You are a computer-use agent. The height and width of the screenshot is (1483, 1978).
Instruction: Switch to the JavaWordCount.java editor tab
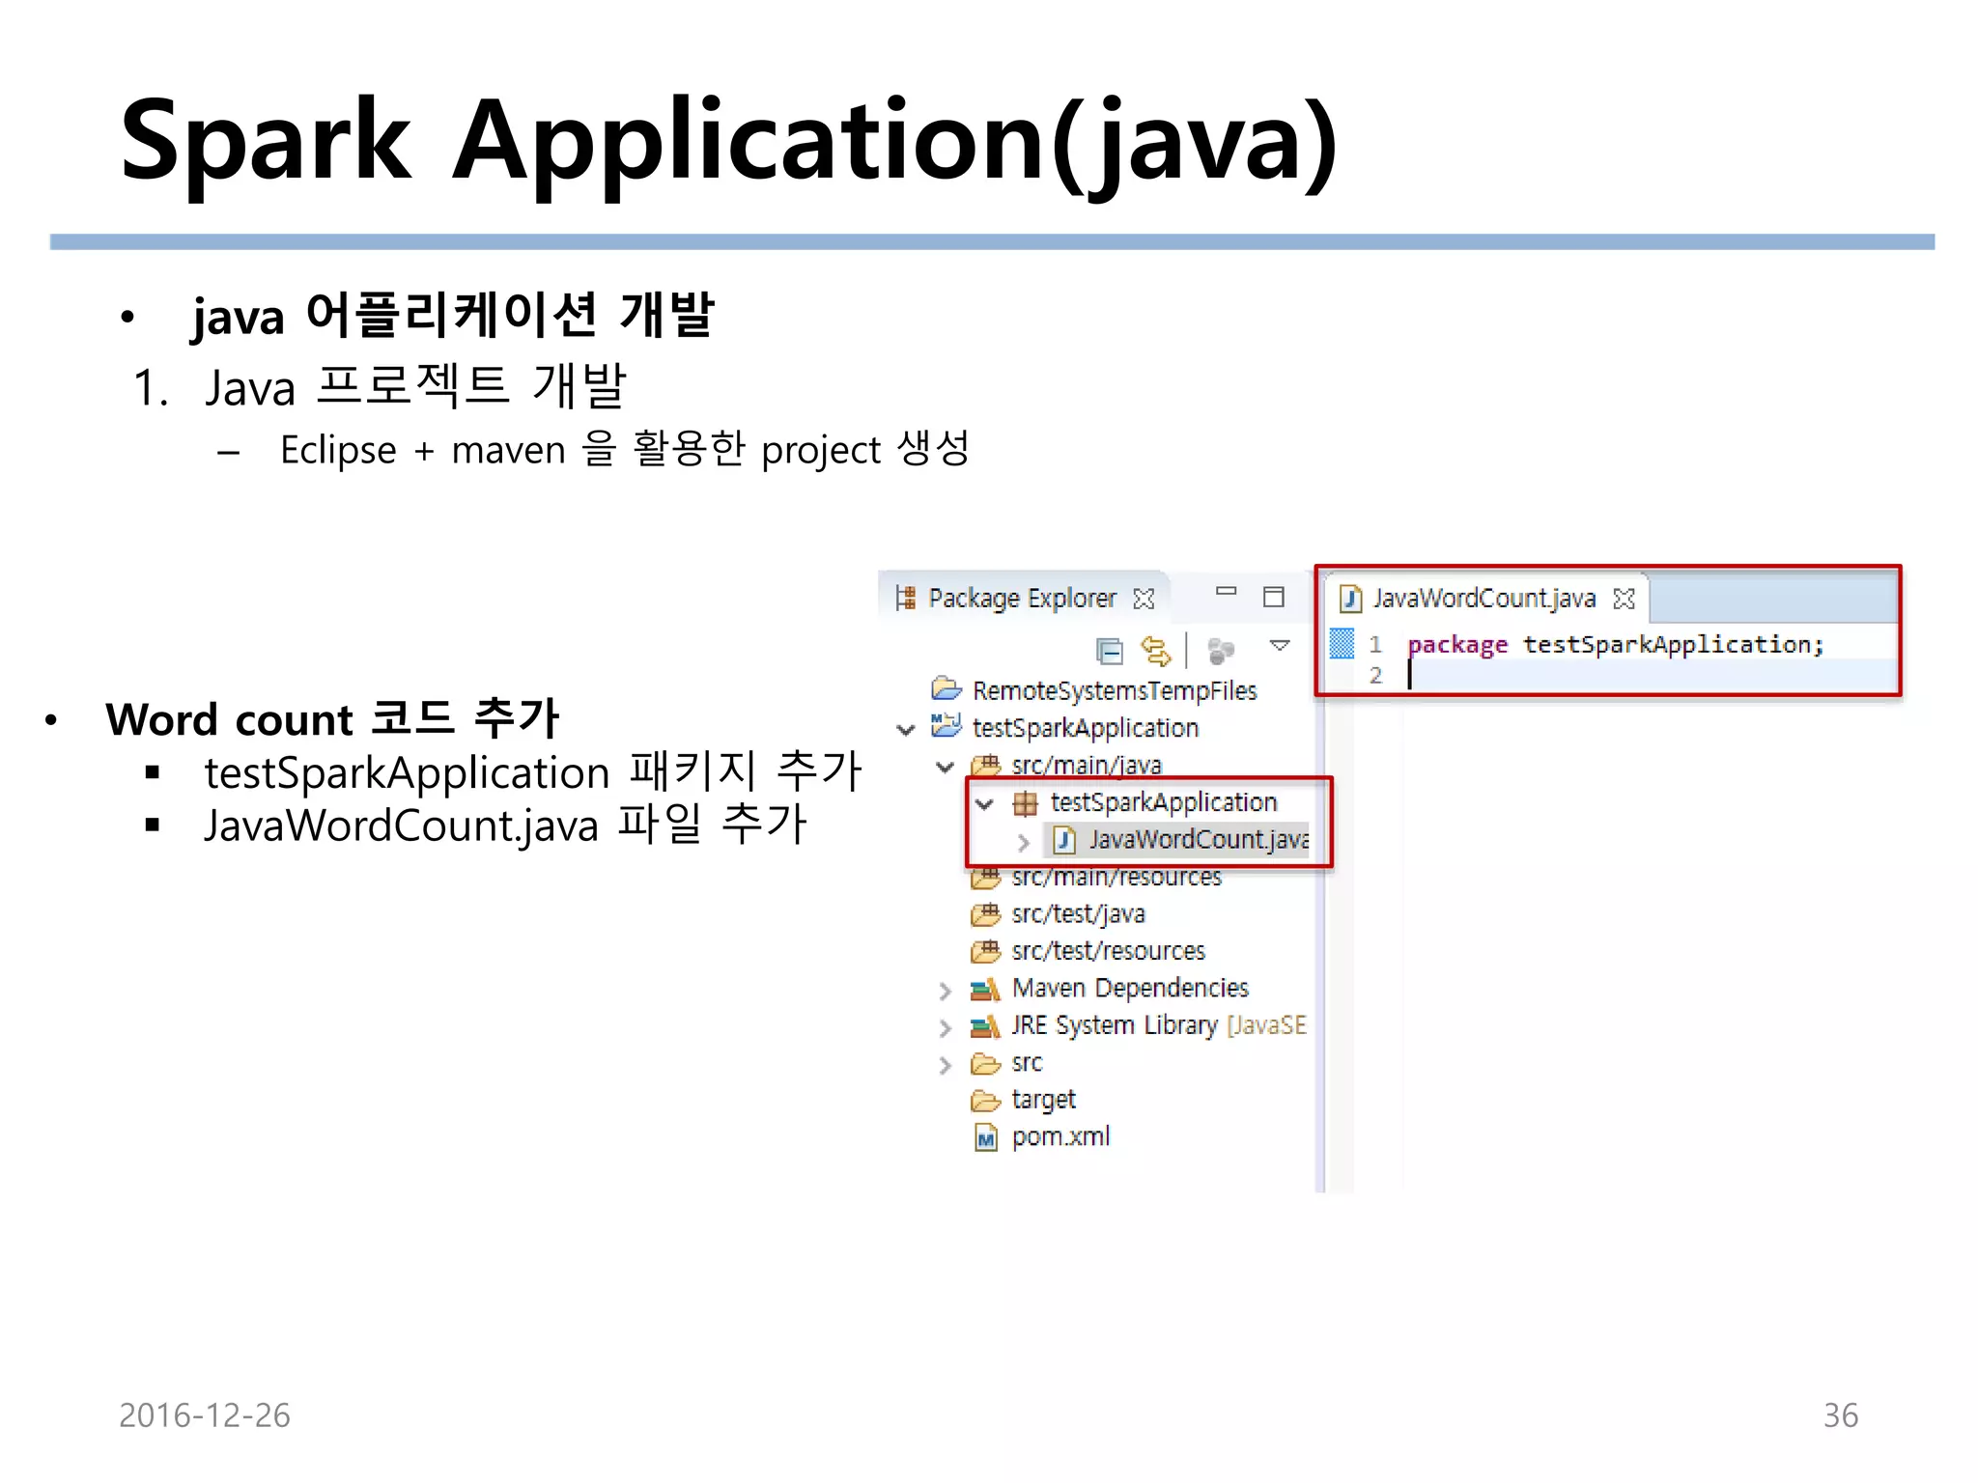[x=1483, y=600]
